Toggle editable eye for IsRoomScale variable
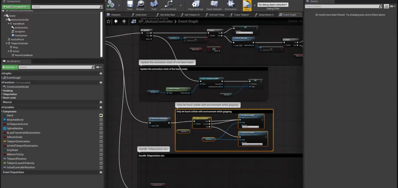 coord(101,137)
